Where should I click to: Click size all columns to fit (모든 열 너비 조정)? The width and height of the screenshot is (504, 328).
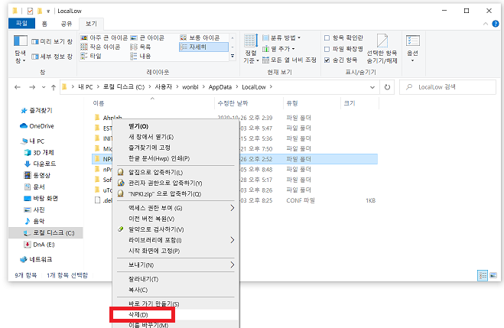click(x=289, y=60)
